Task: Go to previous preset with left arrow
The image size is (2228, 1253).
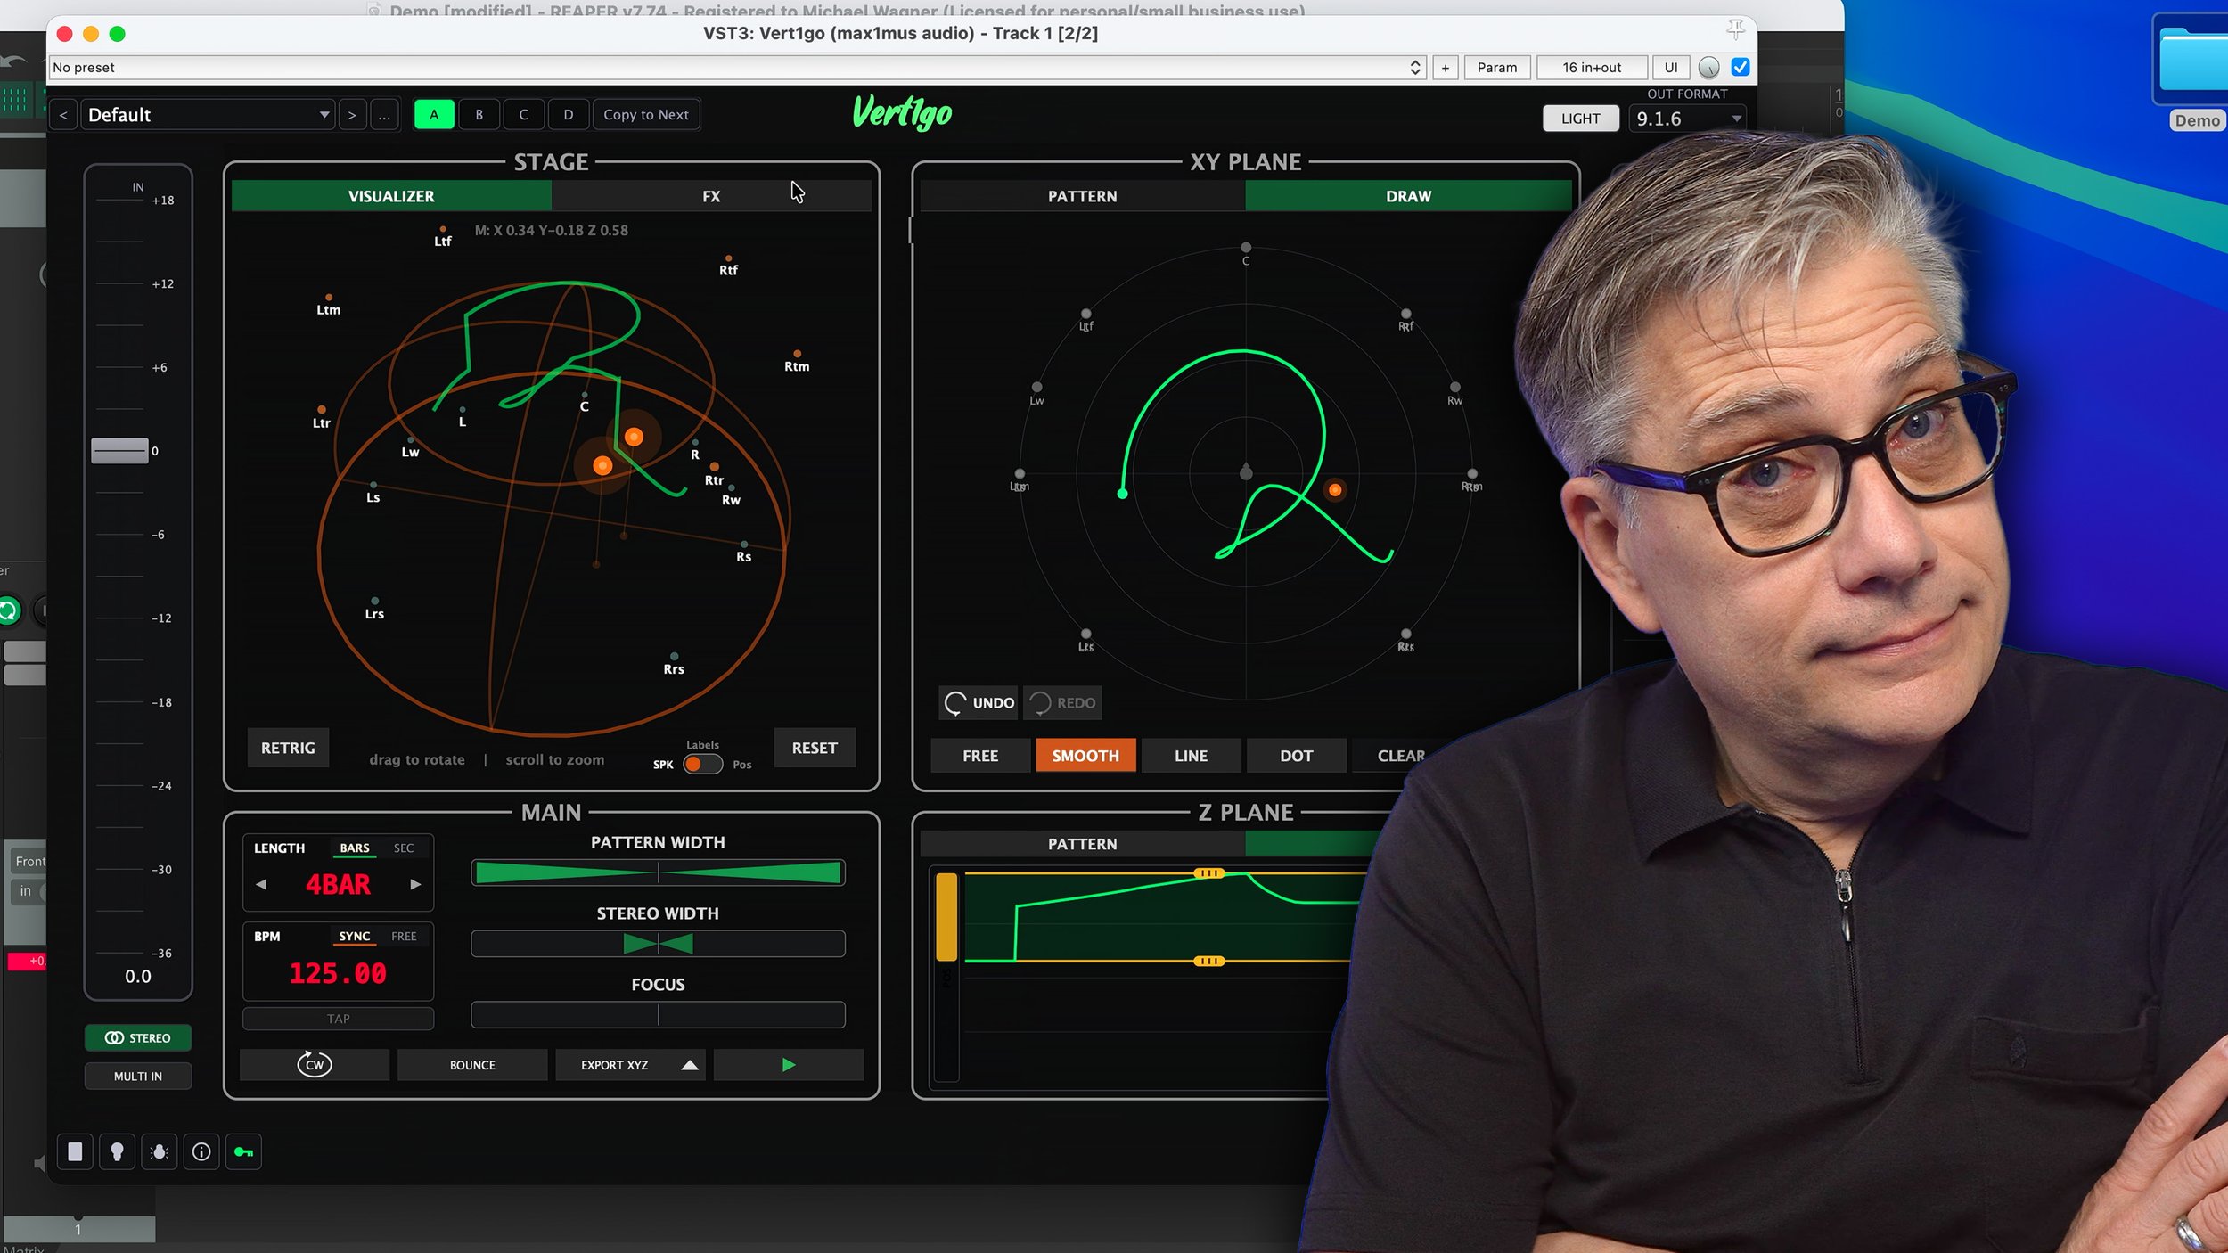Action: [x=62, y=115]
